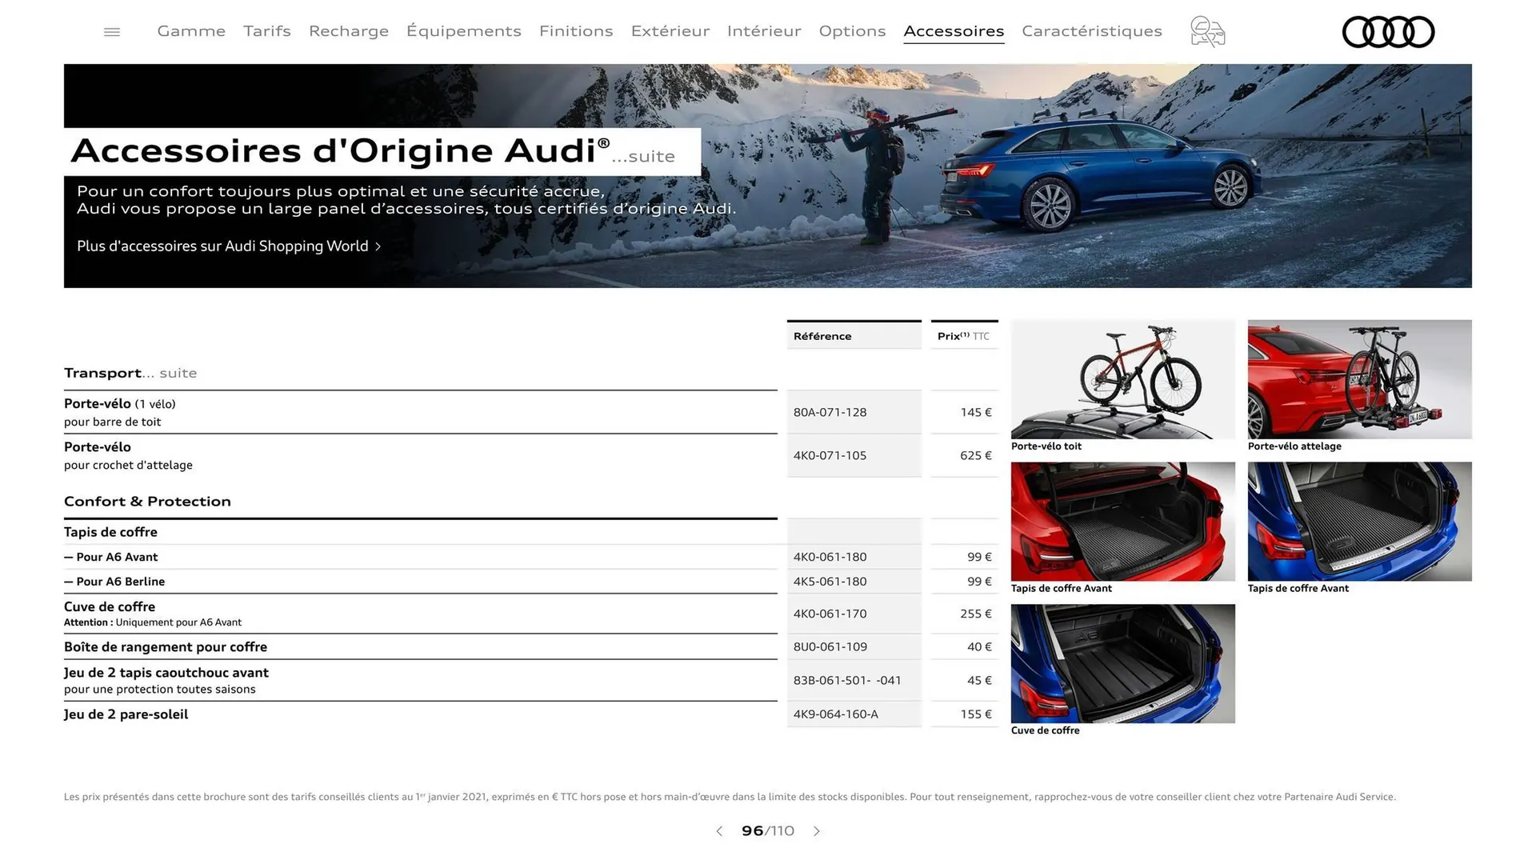The image size is (1536, 864).
Task: Go to next page with right chevron
Action: point(817,831)
